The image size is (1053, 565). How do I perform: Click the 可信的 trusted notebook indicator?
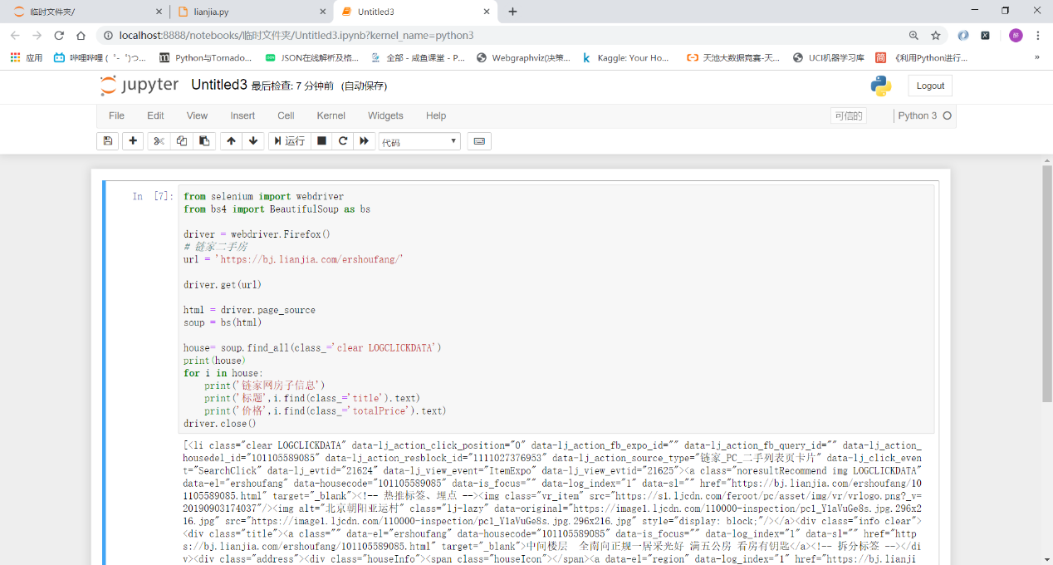(848, 116)
